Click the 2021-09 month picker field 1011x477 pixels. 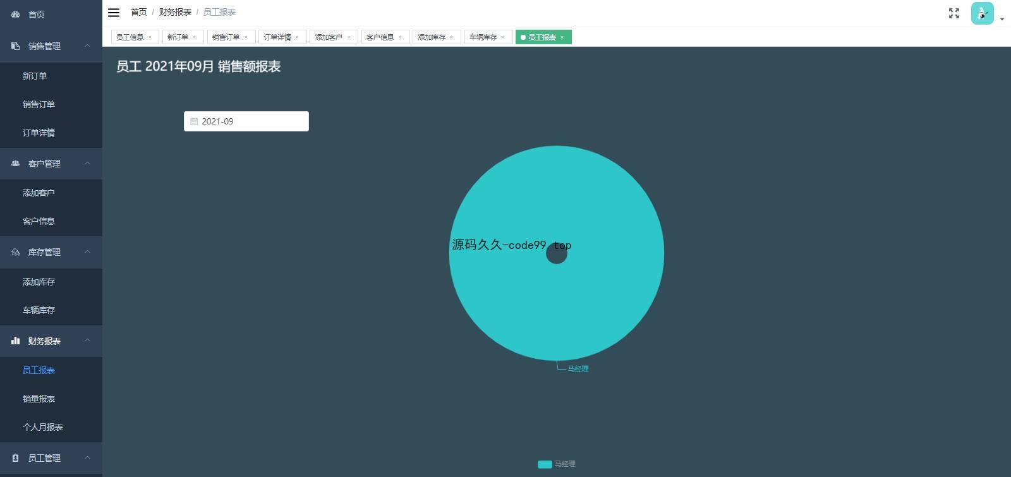[246, 121]
